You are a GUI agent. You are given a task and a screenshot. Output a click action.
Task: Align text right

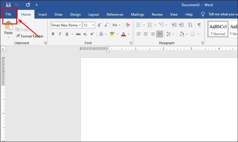[x=153, y=34]
